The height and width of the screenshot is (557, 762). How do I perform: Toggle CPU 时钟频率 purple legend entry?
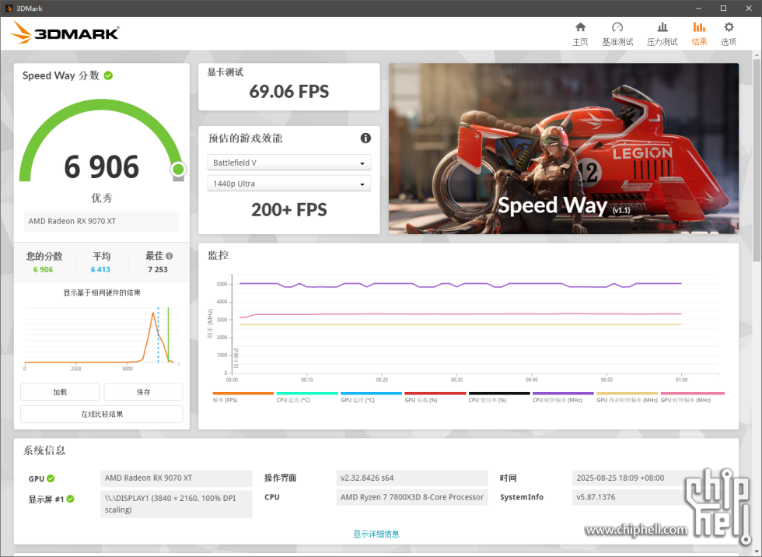(x=563, y=397)
